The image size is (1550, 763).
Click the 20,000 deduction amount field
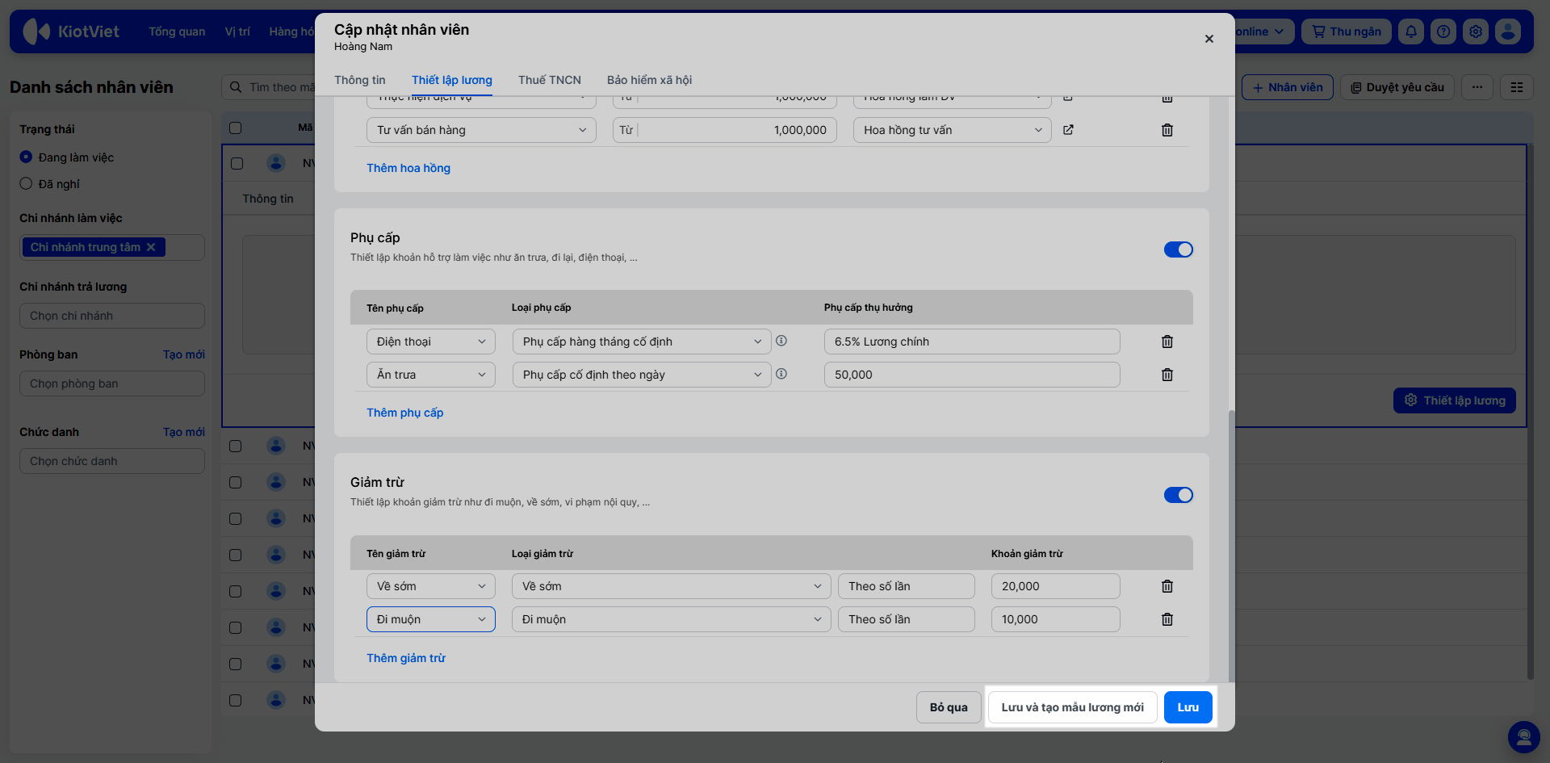tap(1056, 586)
